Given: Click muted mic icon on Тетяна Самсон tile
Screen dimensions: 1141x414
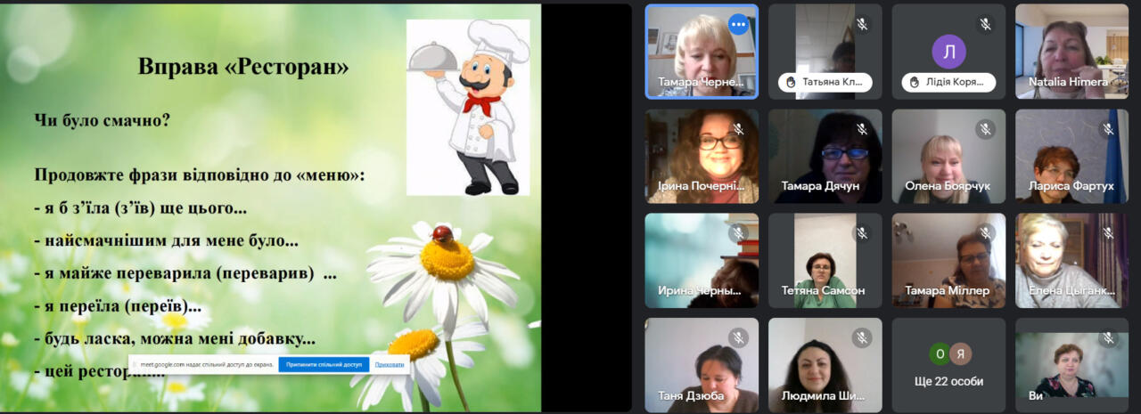Looking at the screenshot, I should tap(862, 233).
